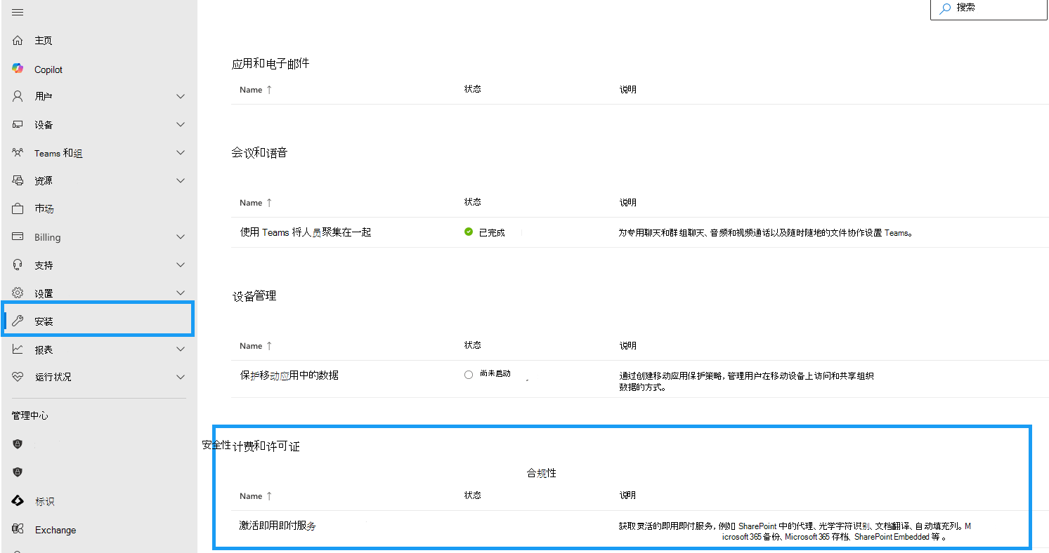Click the Copilot sidebar icon
Image resolution: width=1049 pixels, height=553 pixels.
[17, 68]
